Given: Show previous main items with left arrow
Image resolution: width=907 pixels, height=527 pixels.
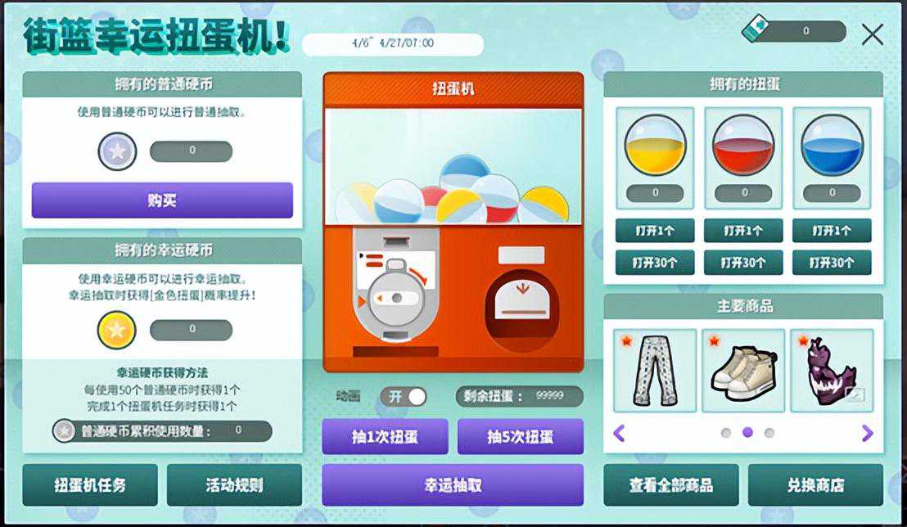Looking at the screenshot, I should (620, 433).
